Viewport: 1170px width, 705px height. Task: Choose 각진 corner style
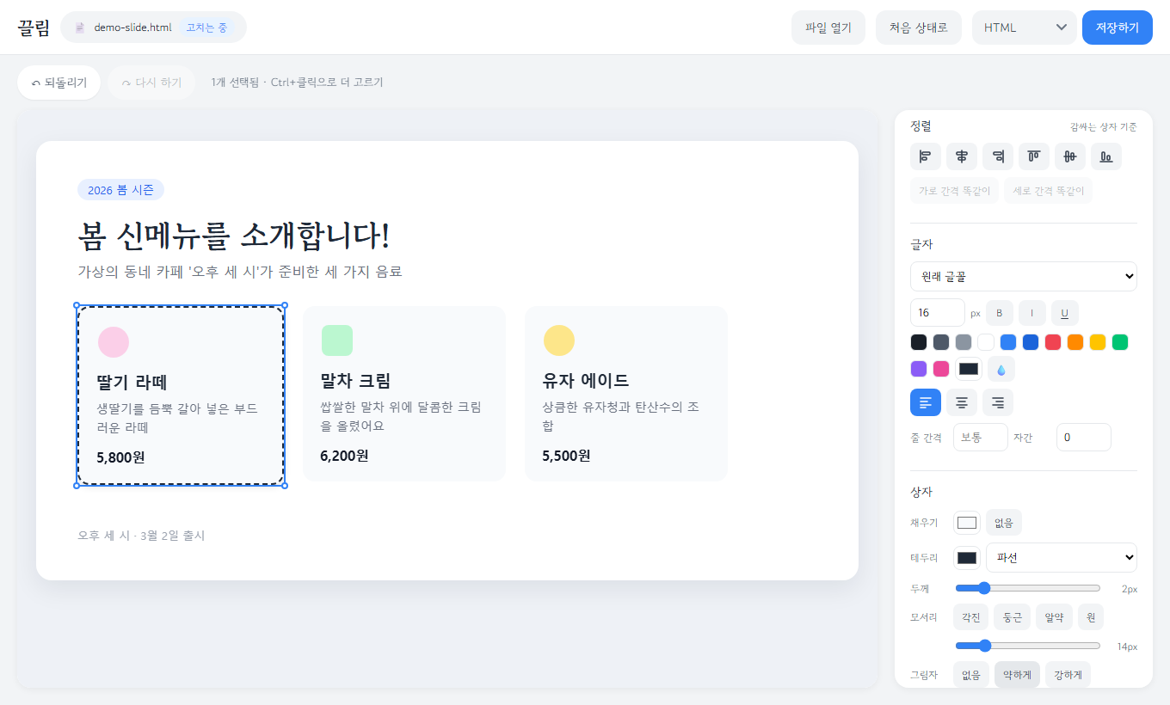coord(971,617)
